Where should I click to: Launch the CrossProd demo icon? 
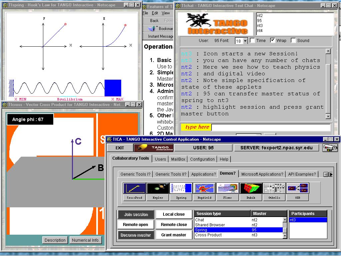[135, 188]
